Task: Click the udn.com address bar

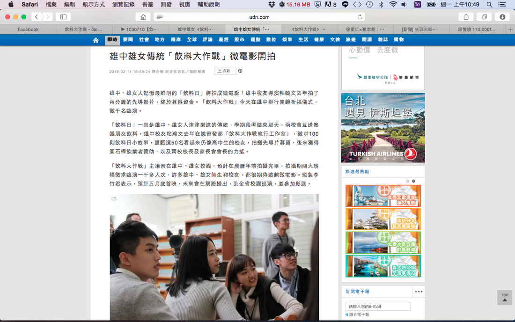Action: (259, 17)
